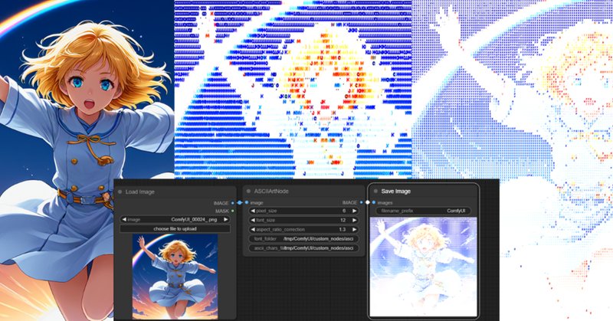Increase pixel_size with its right arrow
Image resolution: width=613 pixels, height=321 pixels.
coord(354,211)
